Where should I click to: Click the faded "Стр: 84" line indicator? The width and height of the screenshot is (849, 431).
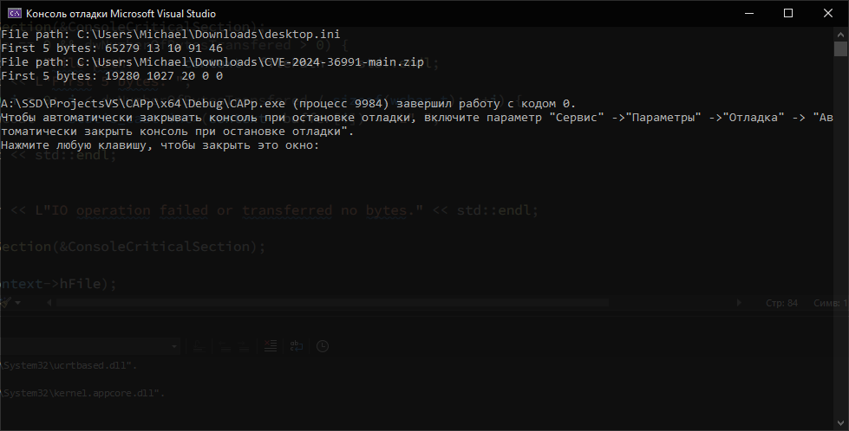(781, 303)
